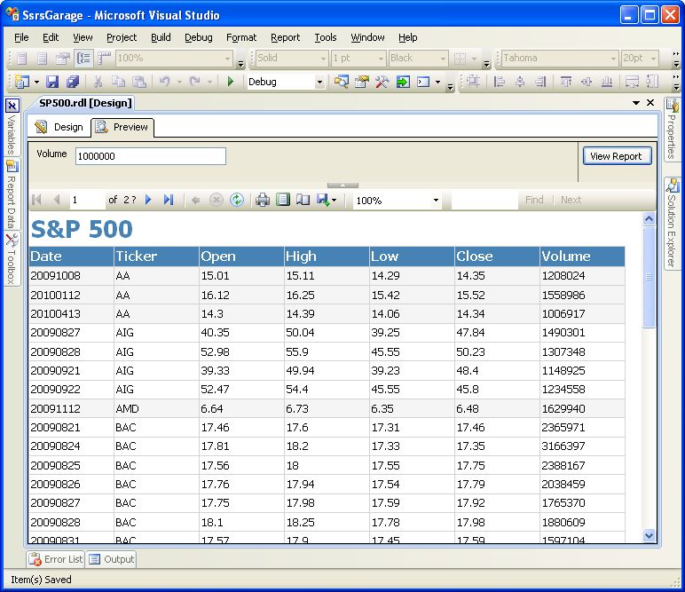The height and width of the screenshot is (592, 685).
Task: Jump to the last report page
Action: (x=168, y=200)
